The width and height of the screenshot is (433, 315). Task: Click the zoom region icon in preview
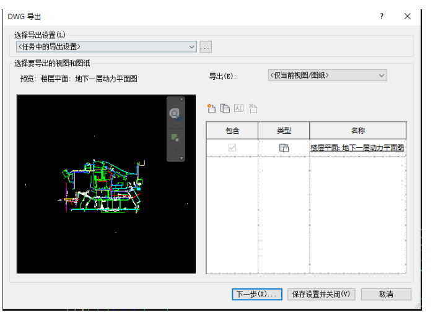click(x=175, y=137)
